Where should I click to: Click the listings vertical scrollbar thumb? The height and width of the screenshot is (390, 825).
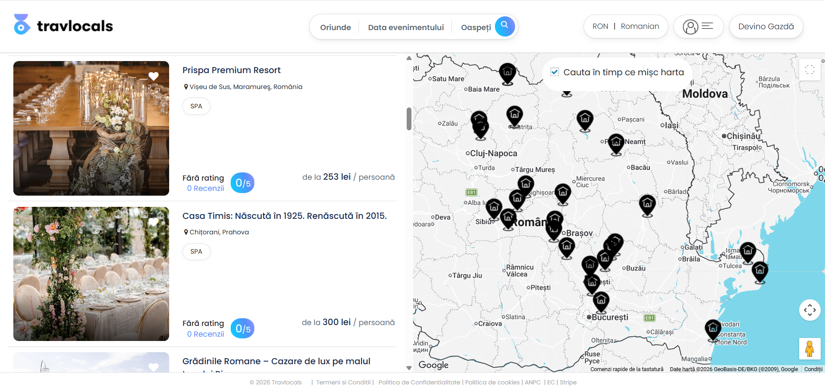pyautogui.click(x=409, y=119)
